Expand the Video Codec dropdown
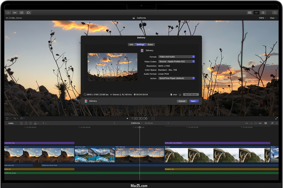Viewport: 283px width, 188px height. [177, 62]
